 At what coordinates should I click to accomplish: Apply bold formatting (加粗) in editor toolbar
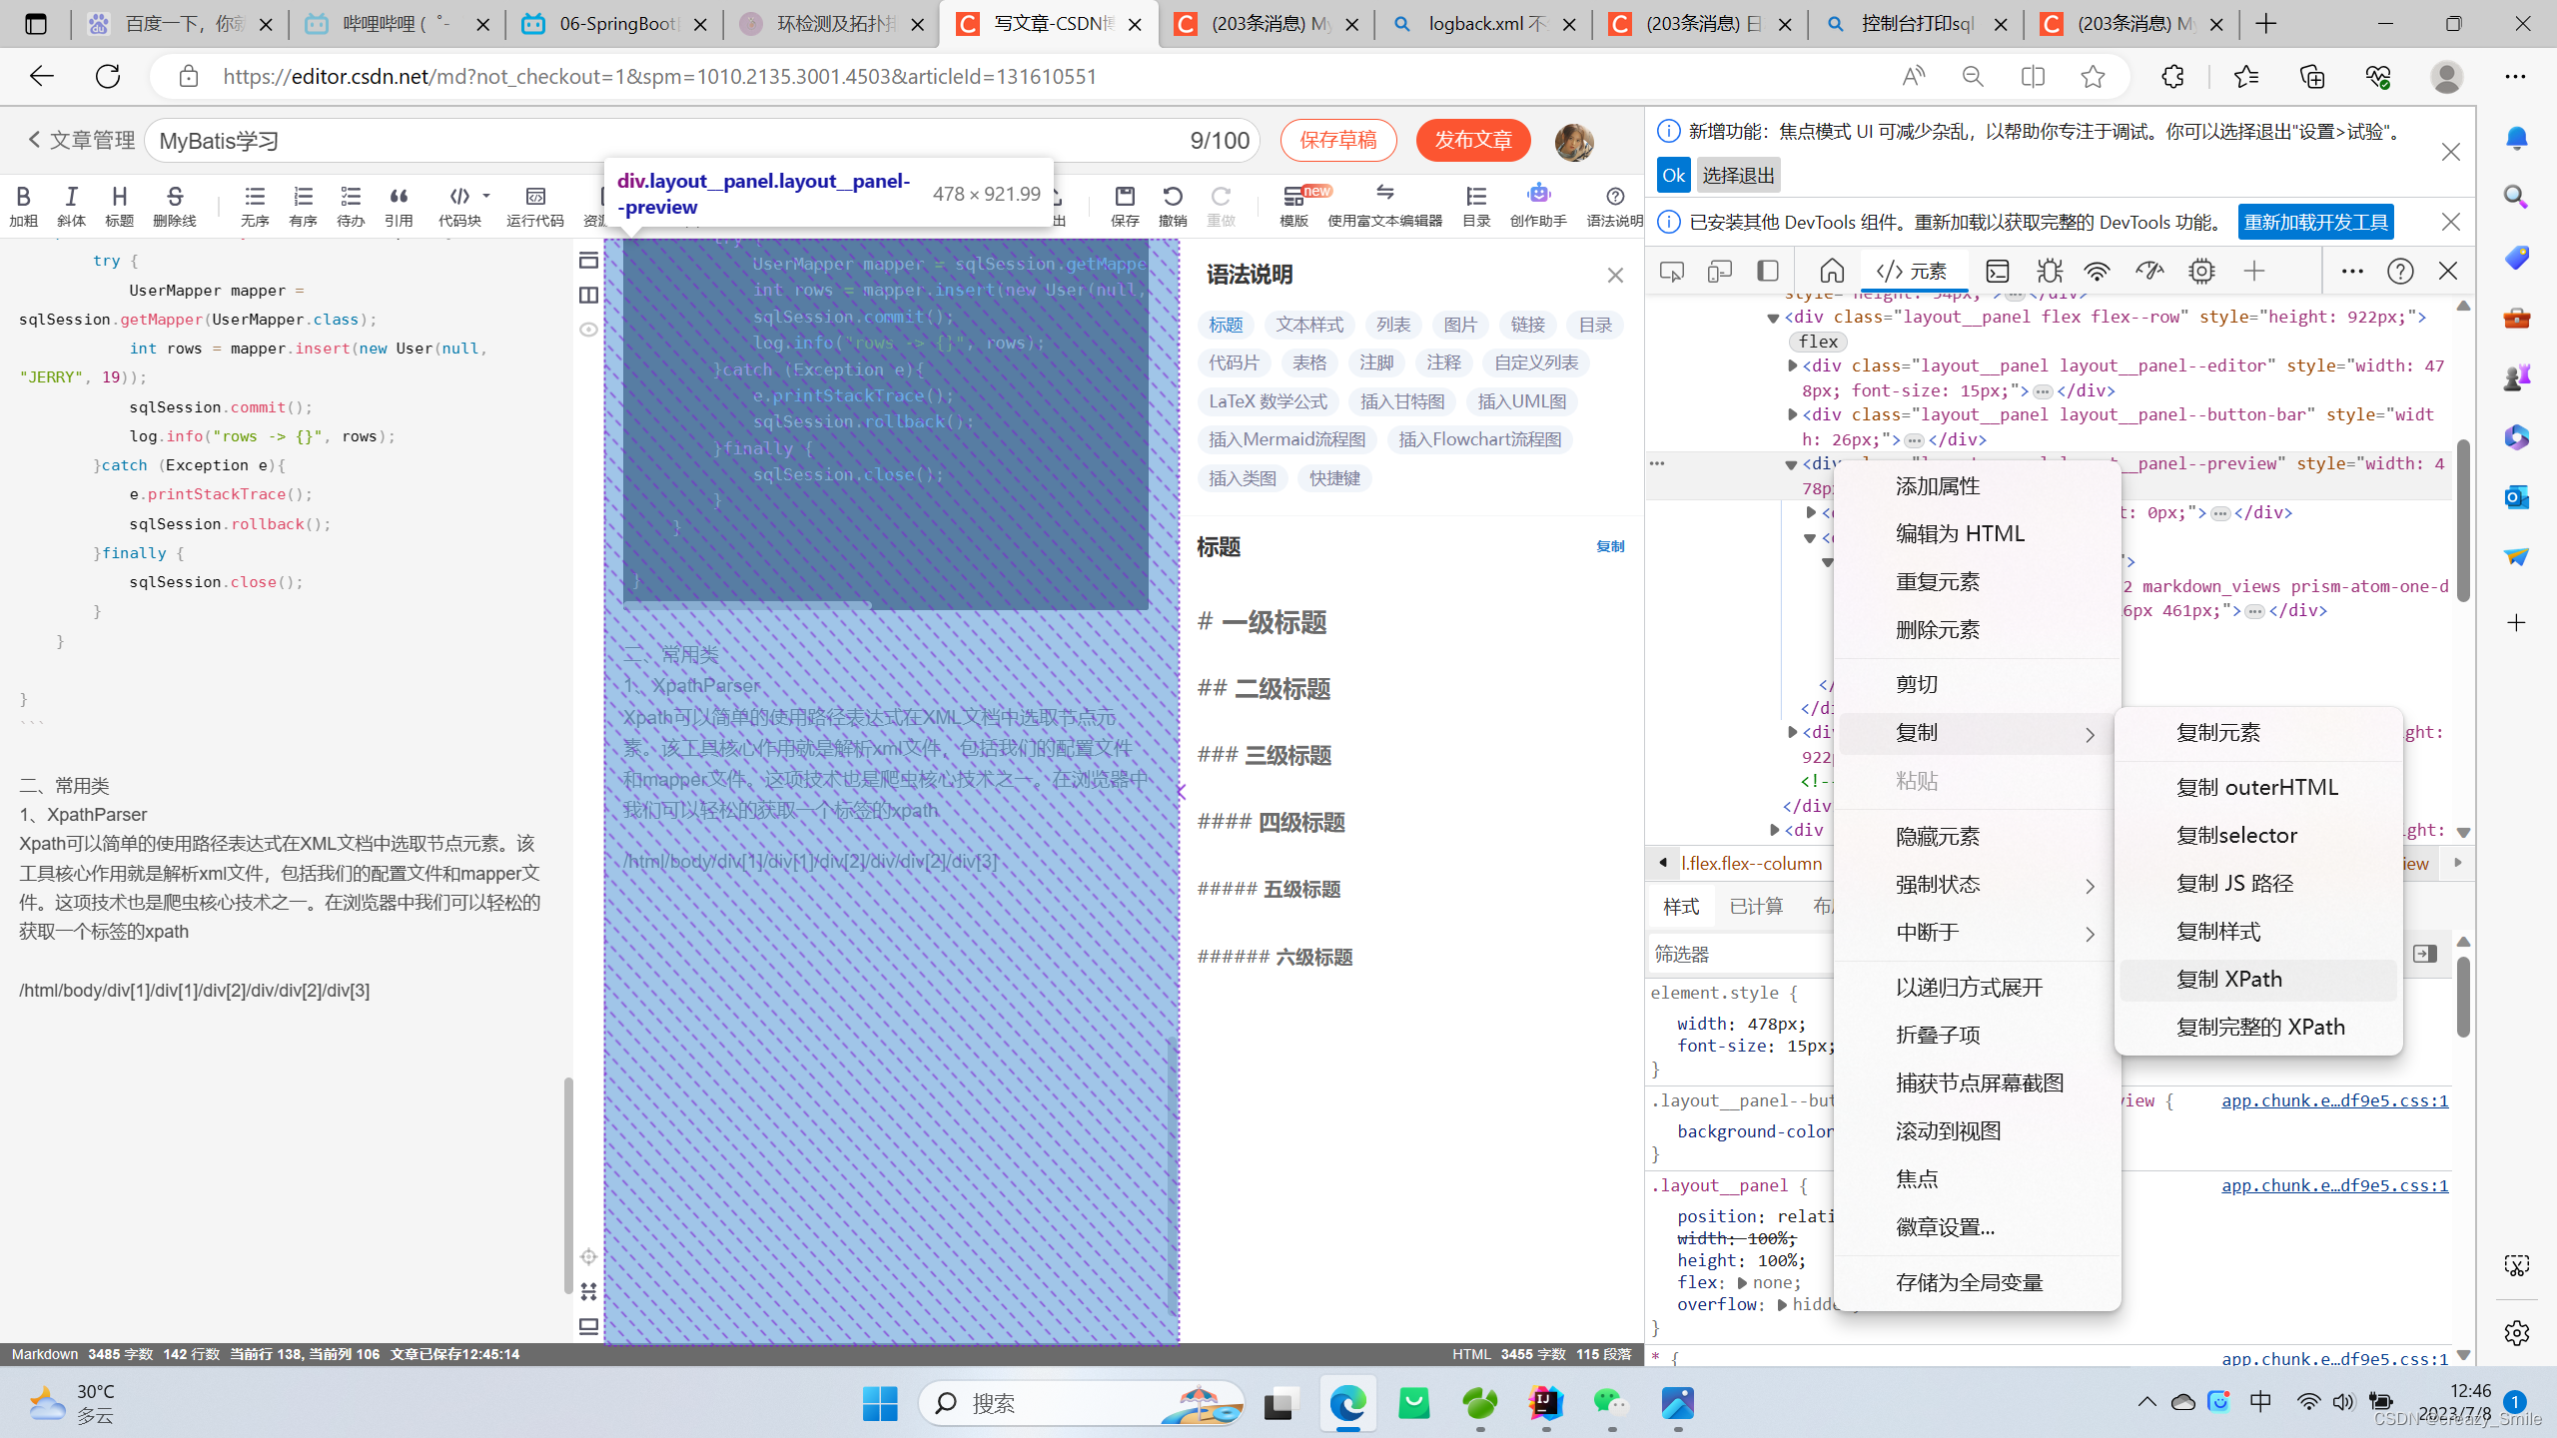pyautogui.click(x=23, y=205)
